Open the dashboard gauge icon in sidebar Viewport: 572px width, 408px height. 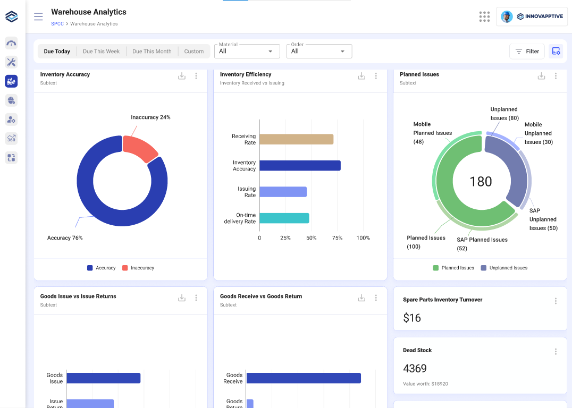click(11, 42)
